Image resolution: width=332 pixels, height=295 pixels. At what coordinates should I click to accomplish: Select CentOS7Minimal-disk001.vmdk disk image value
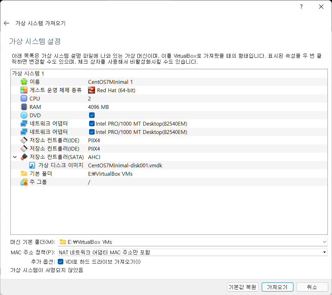coord(125,166)
